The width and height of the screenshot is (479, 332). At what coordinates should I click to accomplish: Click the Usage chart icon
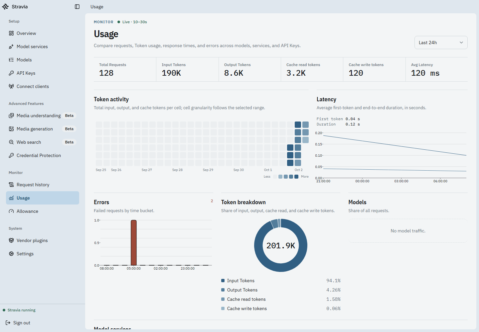pyautogui.click(x=11, y=198)
